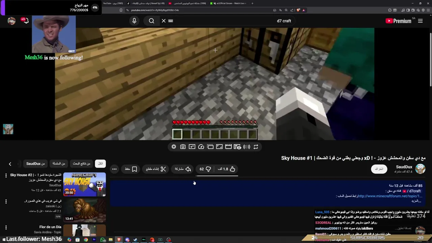This screenshot has height=243, width=432.
Task: Open the YouTube Premium logo home link
Action: click(x=398, y=21)
